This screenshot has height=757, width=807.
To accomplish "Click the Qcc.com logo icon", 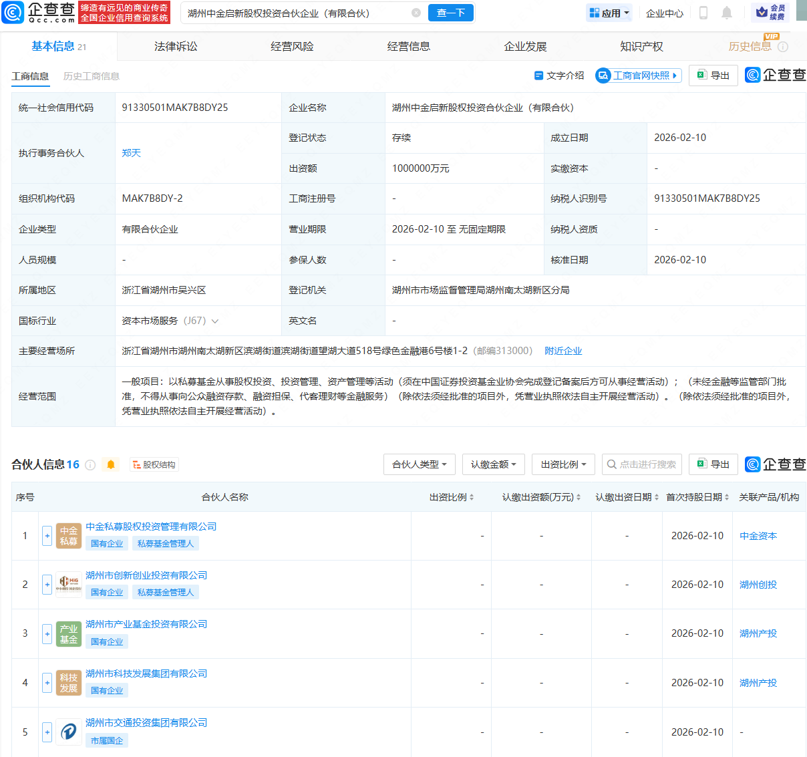I will pyautogui.click(x=13, y=13).
